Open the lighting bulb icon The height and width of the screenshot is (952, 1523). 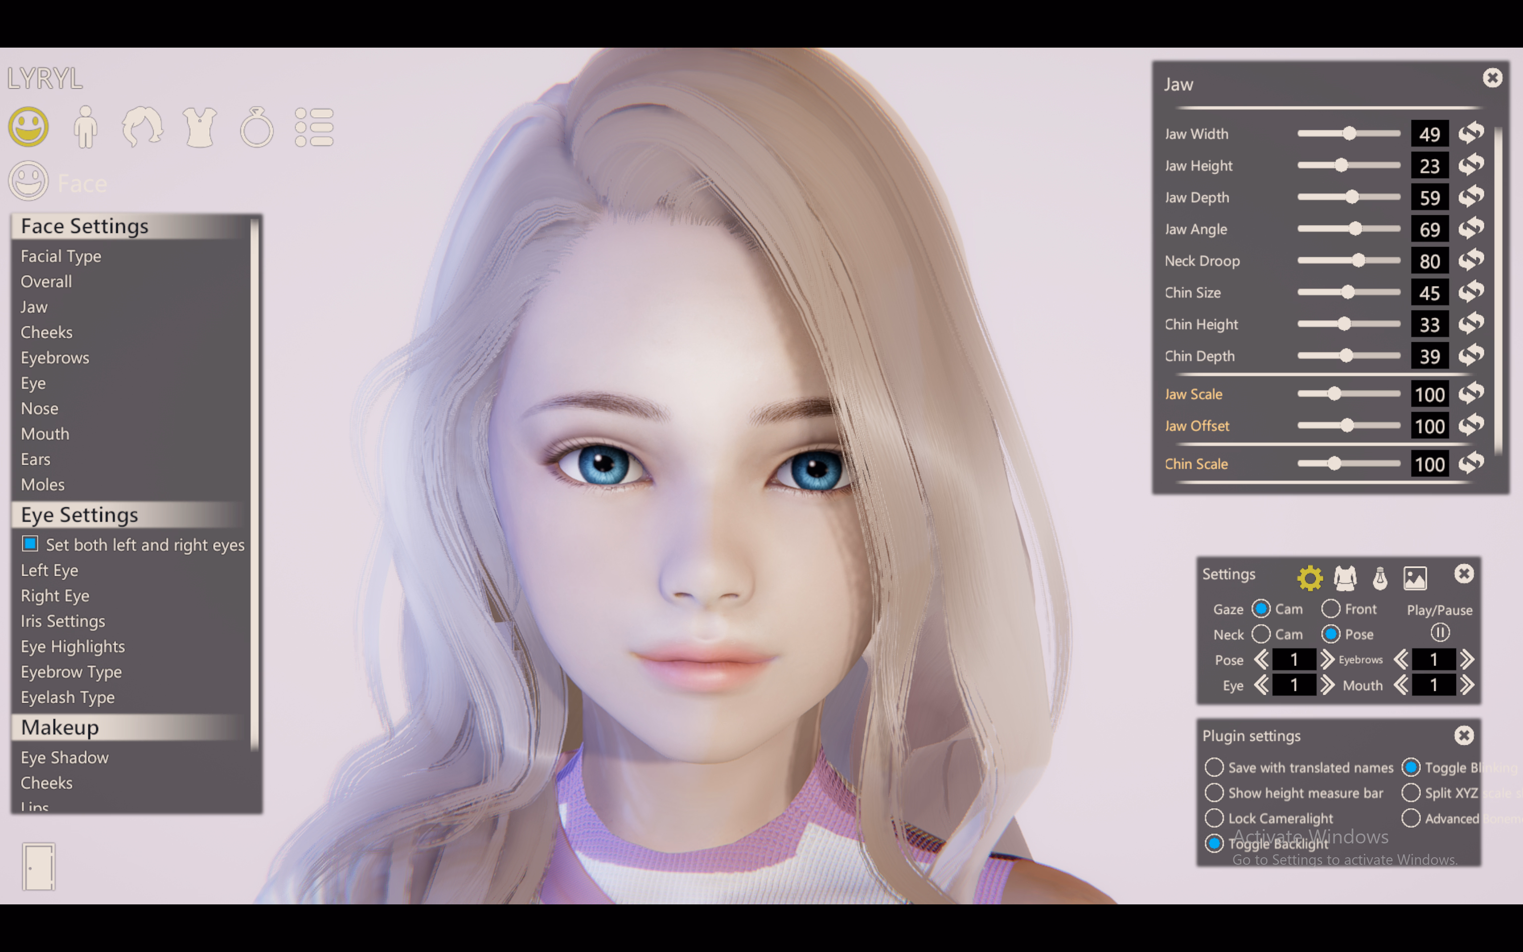1380,577
